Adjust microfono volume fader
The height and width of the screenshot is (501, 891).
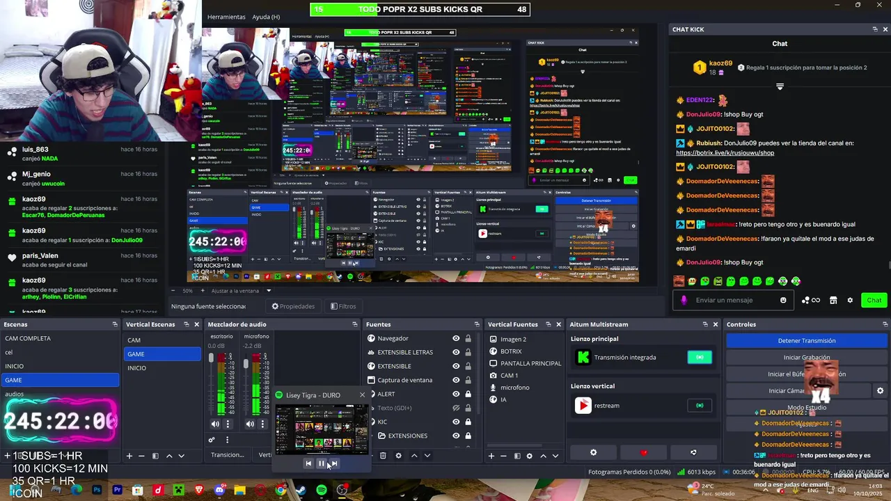click(x=245, y=364)
